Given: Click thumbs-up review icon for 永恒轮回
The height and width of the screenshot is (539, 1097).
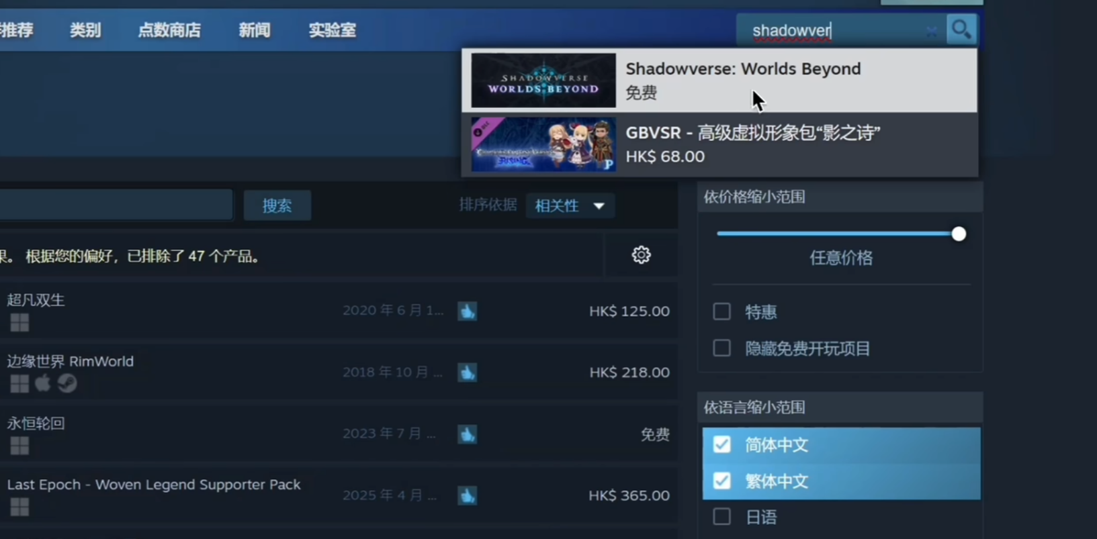Looking at the screenshot, I should 467,434.
